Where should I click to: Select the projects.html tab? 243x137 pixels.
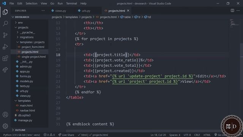pos(117,11)
